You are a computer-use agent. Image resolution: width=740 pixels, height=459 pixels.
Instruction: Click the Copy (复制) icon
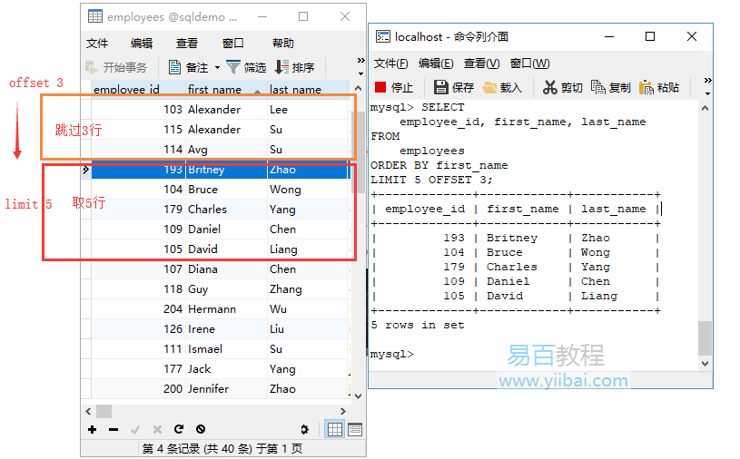[x=598, y=87]
